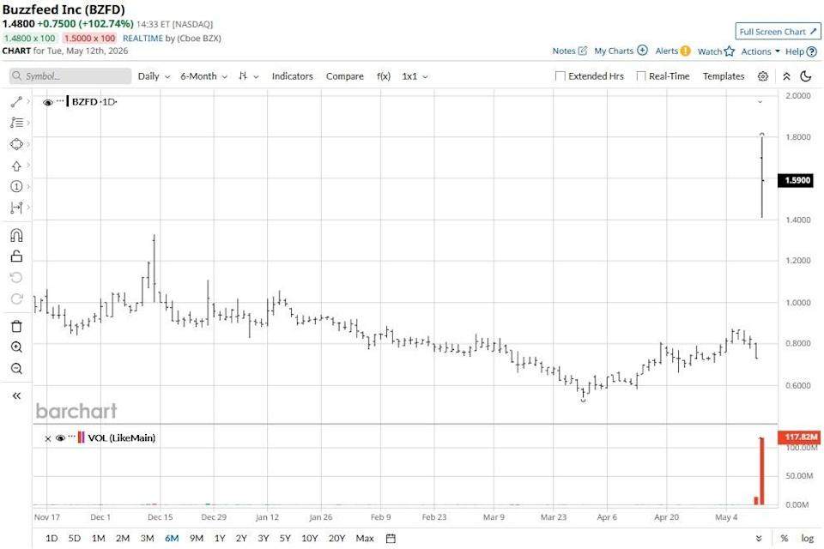Open the Daily interval dropdown
Viewport: 824px width, 549px height.
(x=154, y=76)
